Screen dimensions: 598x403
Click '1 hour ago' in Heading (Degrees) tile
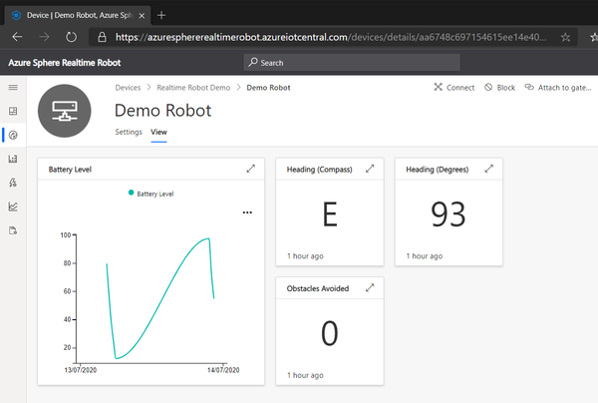[x=425, y=256]
